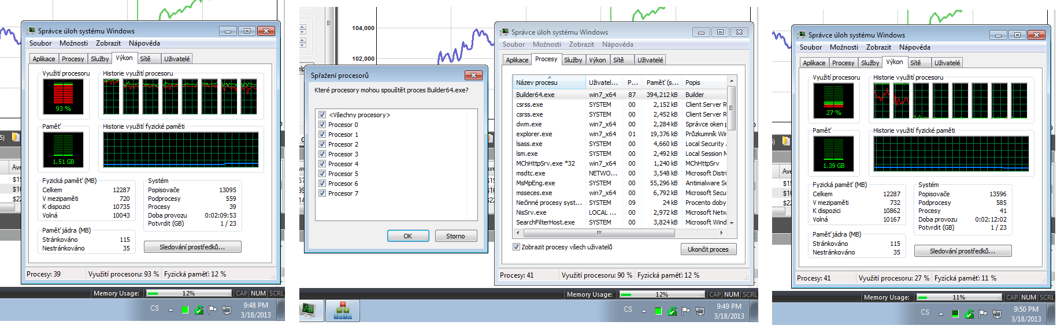Screen dimensions: 1057x329
Task: Toggle the <Všechny procesory> checkbox
Action: (322, 115)
